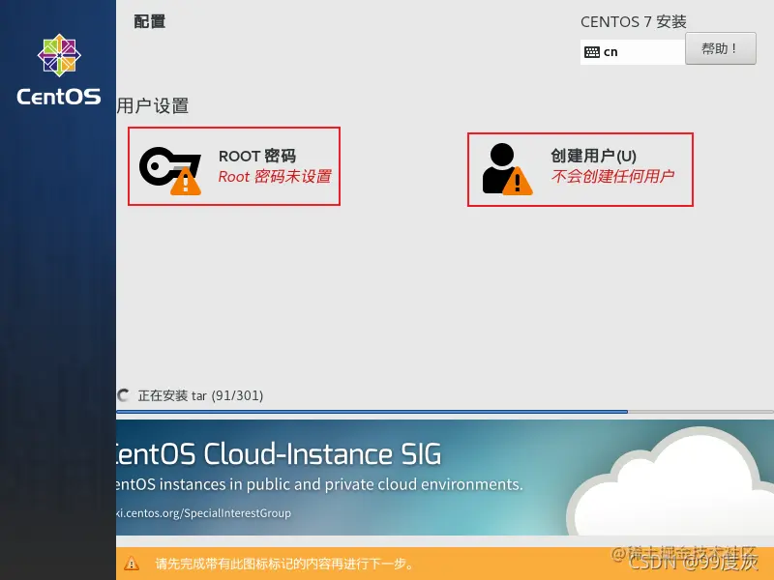Image resolution: width=774 pixels, height=580 pixels.
Task: Click the CentOS logo in sidebar
Action: point(59,70)
